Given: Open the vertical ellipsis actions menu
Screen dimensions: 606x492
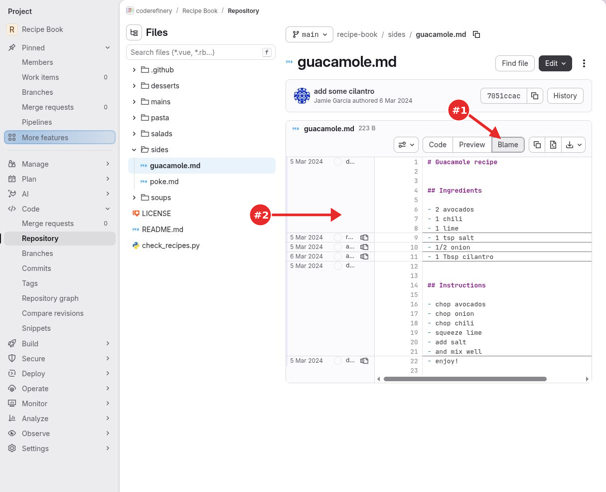Looking at the screenshot, I should click(584, 63).
